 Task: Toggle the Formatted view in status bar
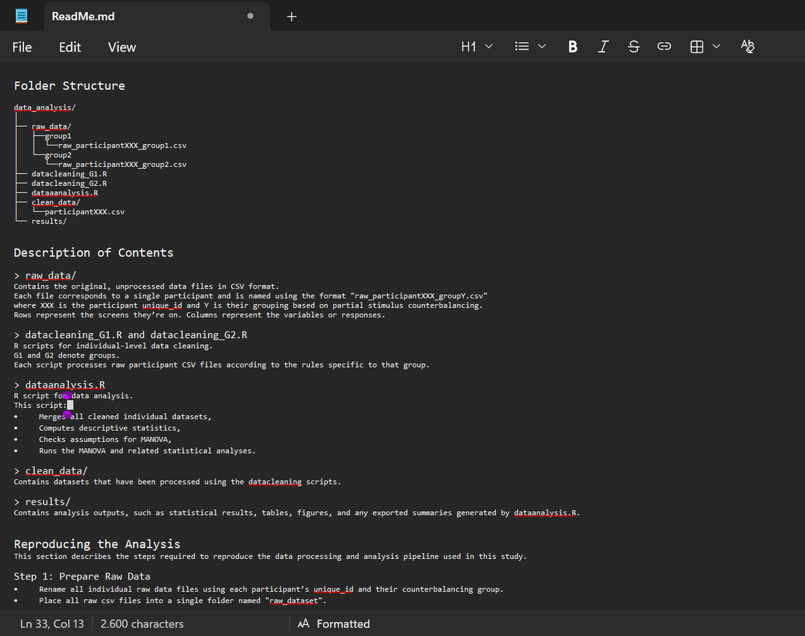tap(334, 624)
